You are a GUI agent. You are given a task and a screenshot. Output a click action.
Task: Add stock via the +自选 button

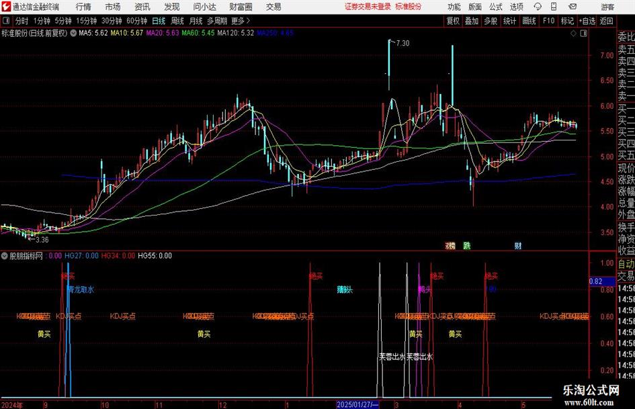pos(587,21)
